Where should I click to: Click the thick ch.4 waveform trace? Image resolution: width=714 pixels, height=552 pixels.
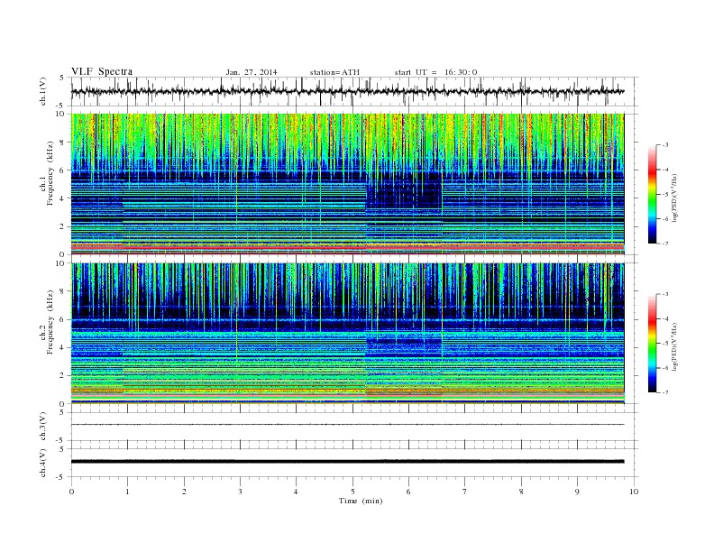[347, 462]
